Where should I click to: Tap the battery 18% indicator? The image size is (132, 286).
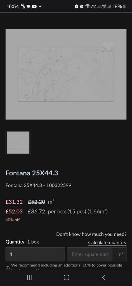click(x=119, y=6)
